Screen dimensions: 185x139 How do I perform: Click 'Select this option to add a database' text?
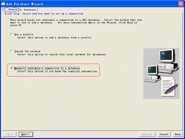click(x=54, y=38)
